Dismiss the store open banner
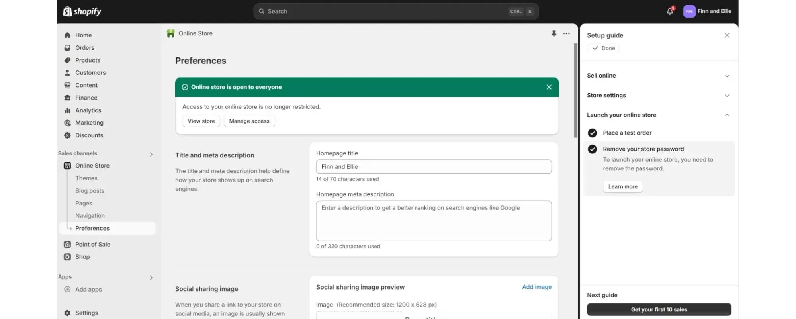This screenshot has height=319, width=796. click(x=549, y=87)
